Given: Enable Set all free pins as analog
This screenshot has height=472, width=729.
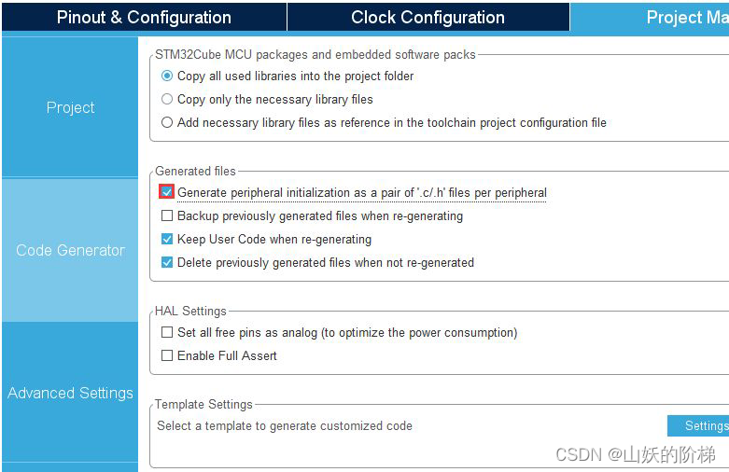Looking at the screenshot, I should click(167, 332).
